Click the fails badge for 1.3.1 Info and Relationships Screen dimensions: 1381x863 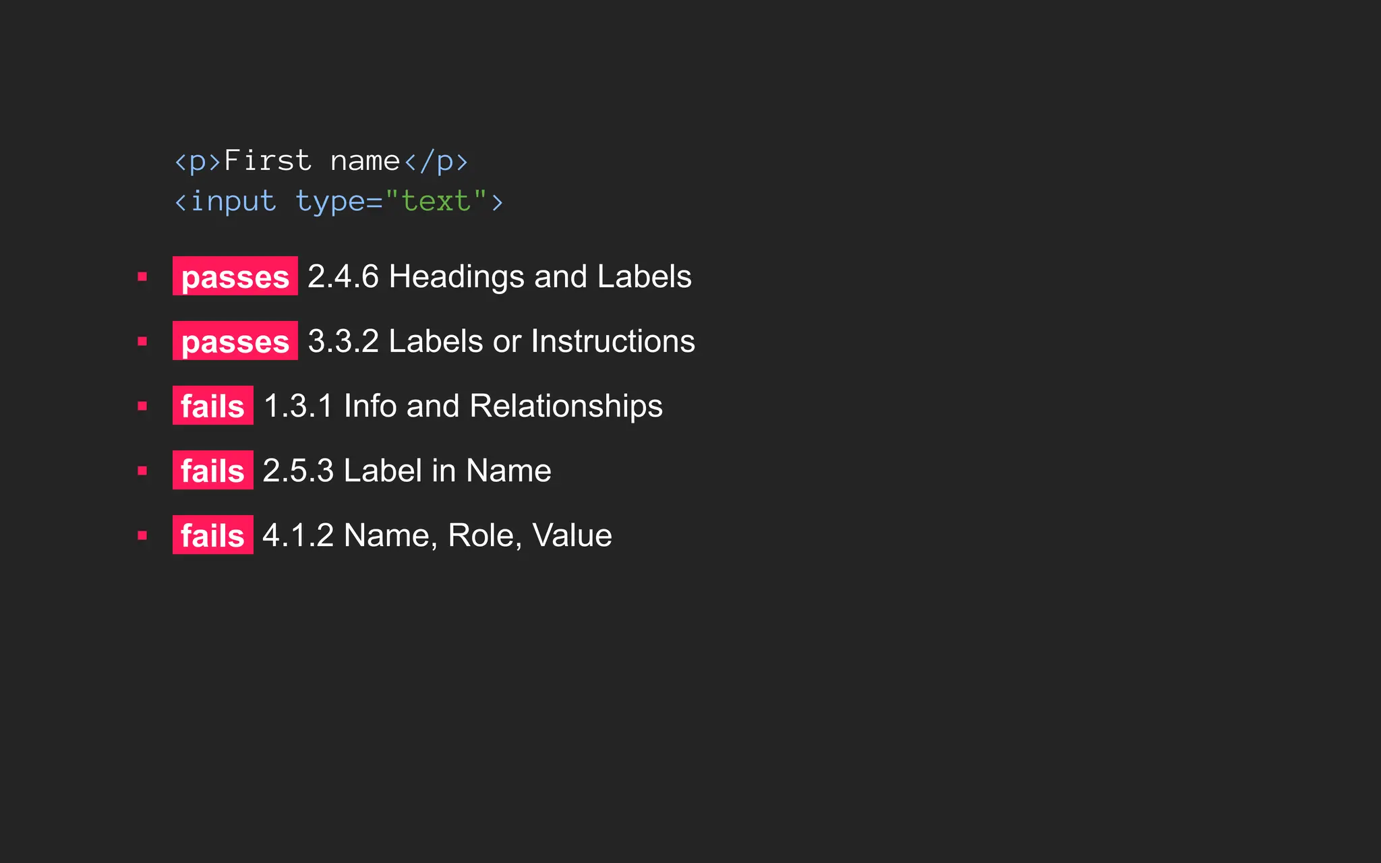(x=212, y=406)
